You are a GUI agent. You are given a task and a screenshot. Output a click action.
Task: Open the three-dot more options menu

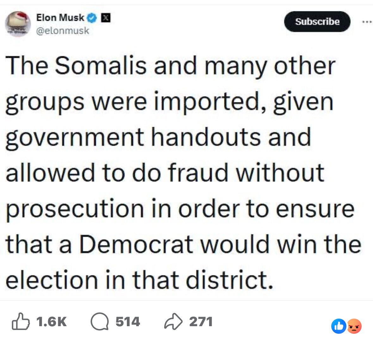pos(366,22)
